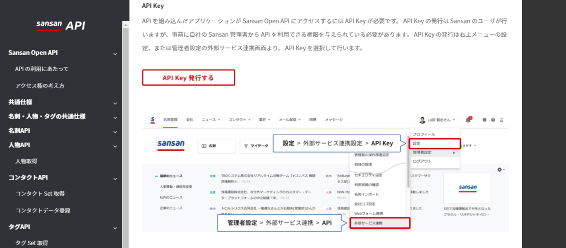Open コンタクトデータ登録 reference
This screenshot has height=248, width=566.
pos(43,210)
